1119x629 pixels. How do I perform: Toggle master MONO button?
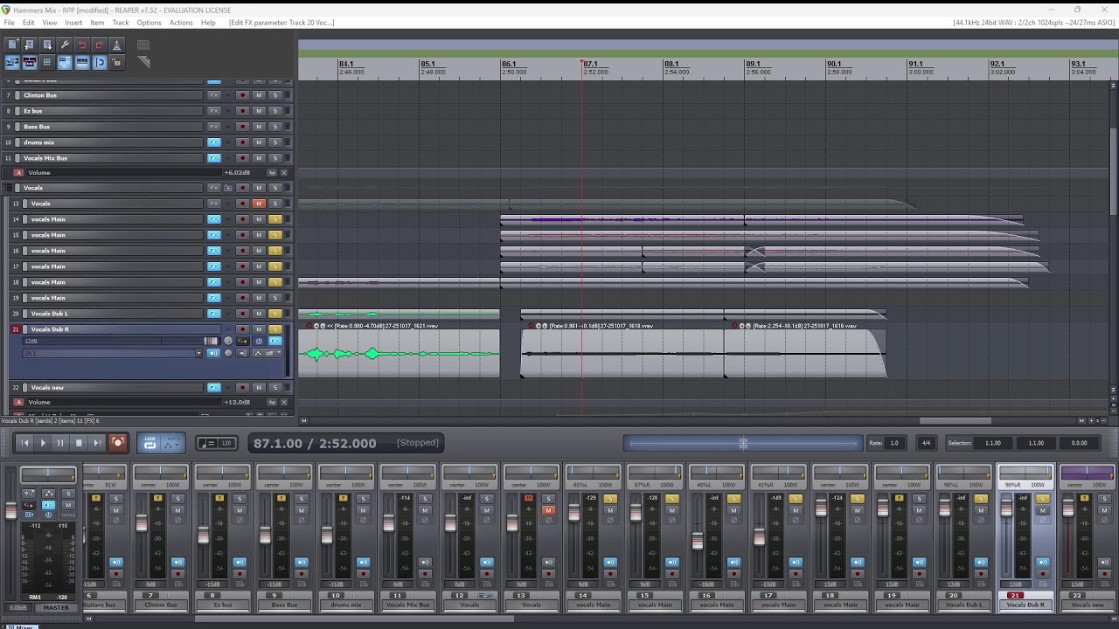pyautogui.click(x=68, y=515)
